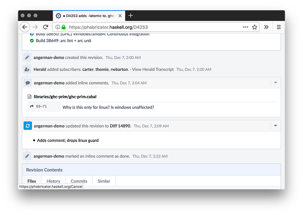Open the page actions three-dot menu
This screenshot has height=215, width=303.
(x=245, y=27)
